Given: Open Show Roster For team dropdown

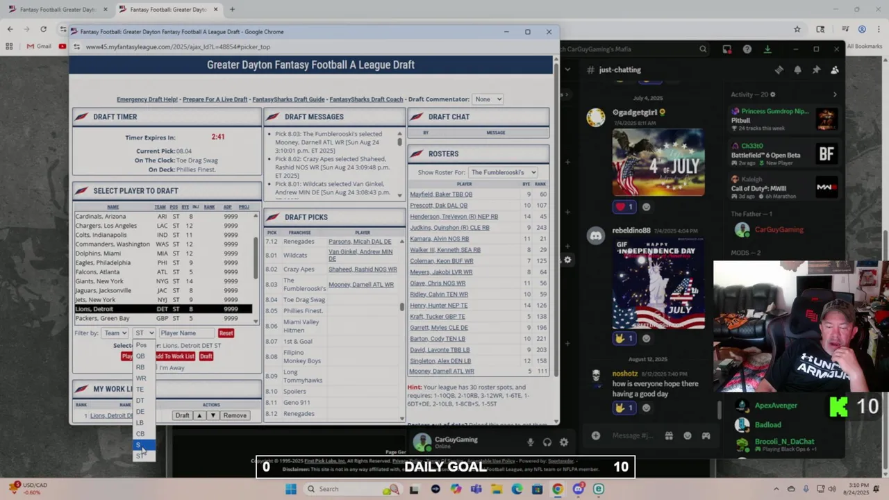Looking at the screenshot, I should 503,172.
